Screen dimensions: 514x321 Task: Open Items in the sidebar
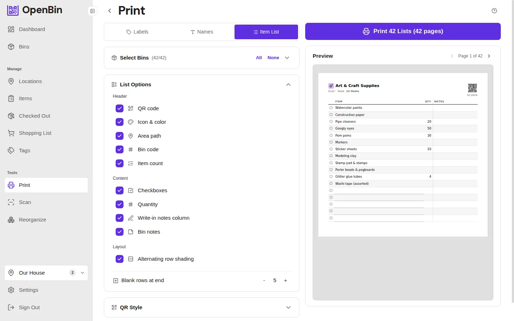tap(46, 98)
